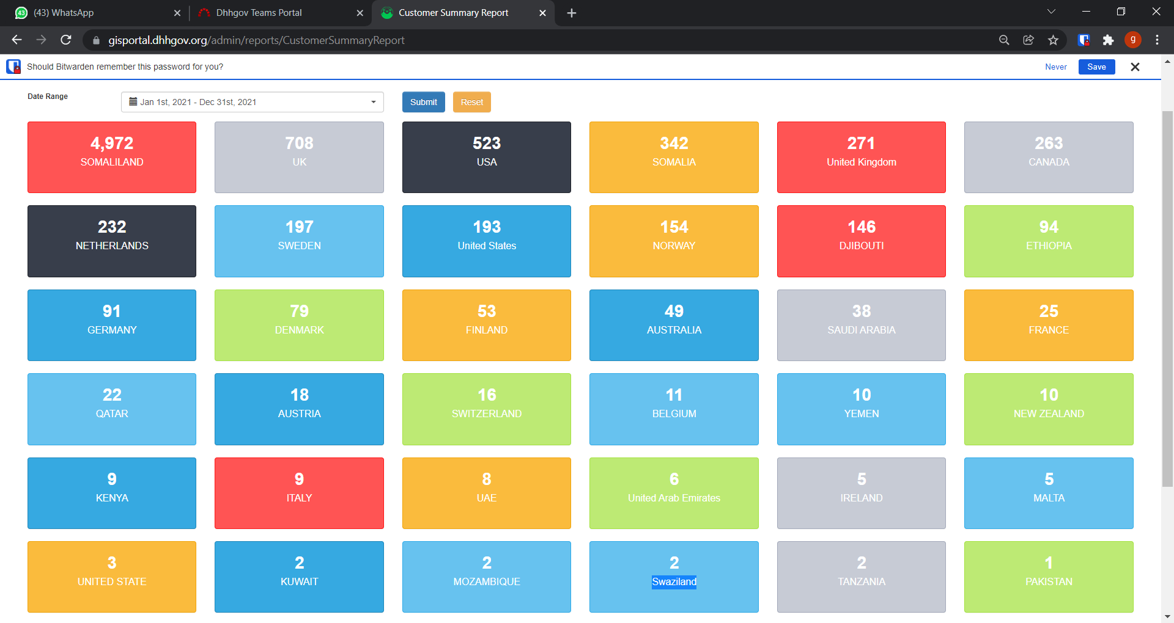Open a new tab with plus icon
Image resolution: width=1174 pixels, height=623 pixels.
tap(571, 13)
